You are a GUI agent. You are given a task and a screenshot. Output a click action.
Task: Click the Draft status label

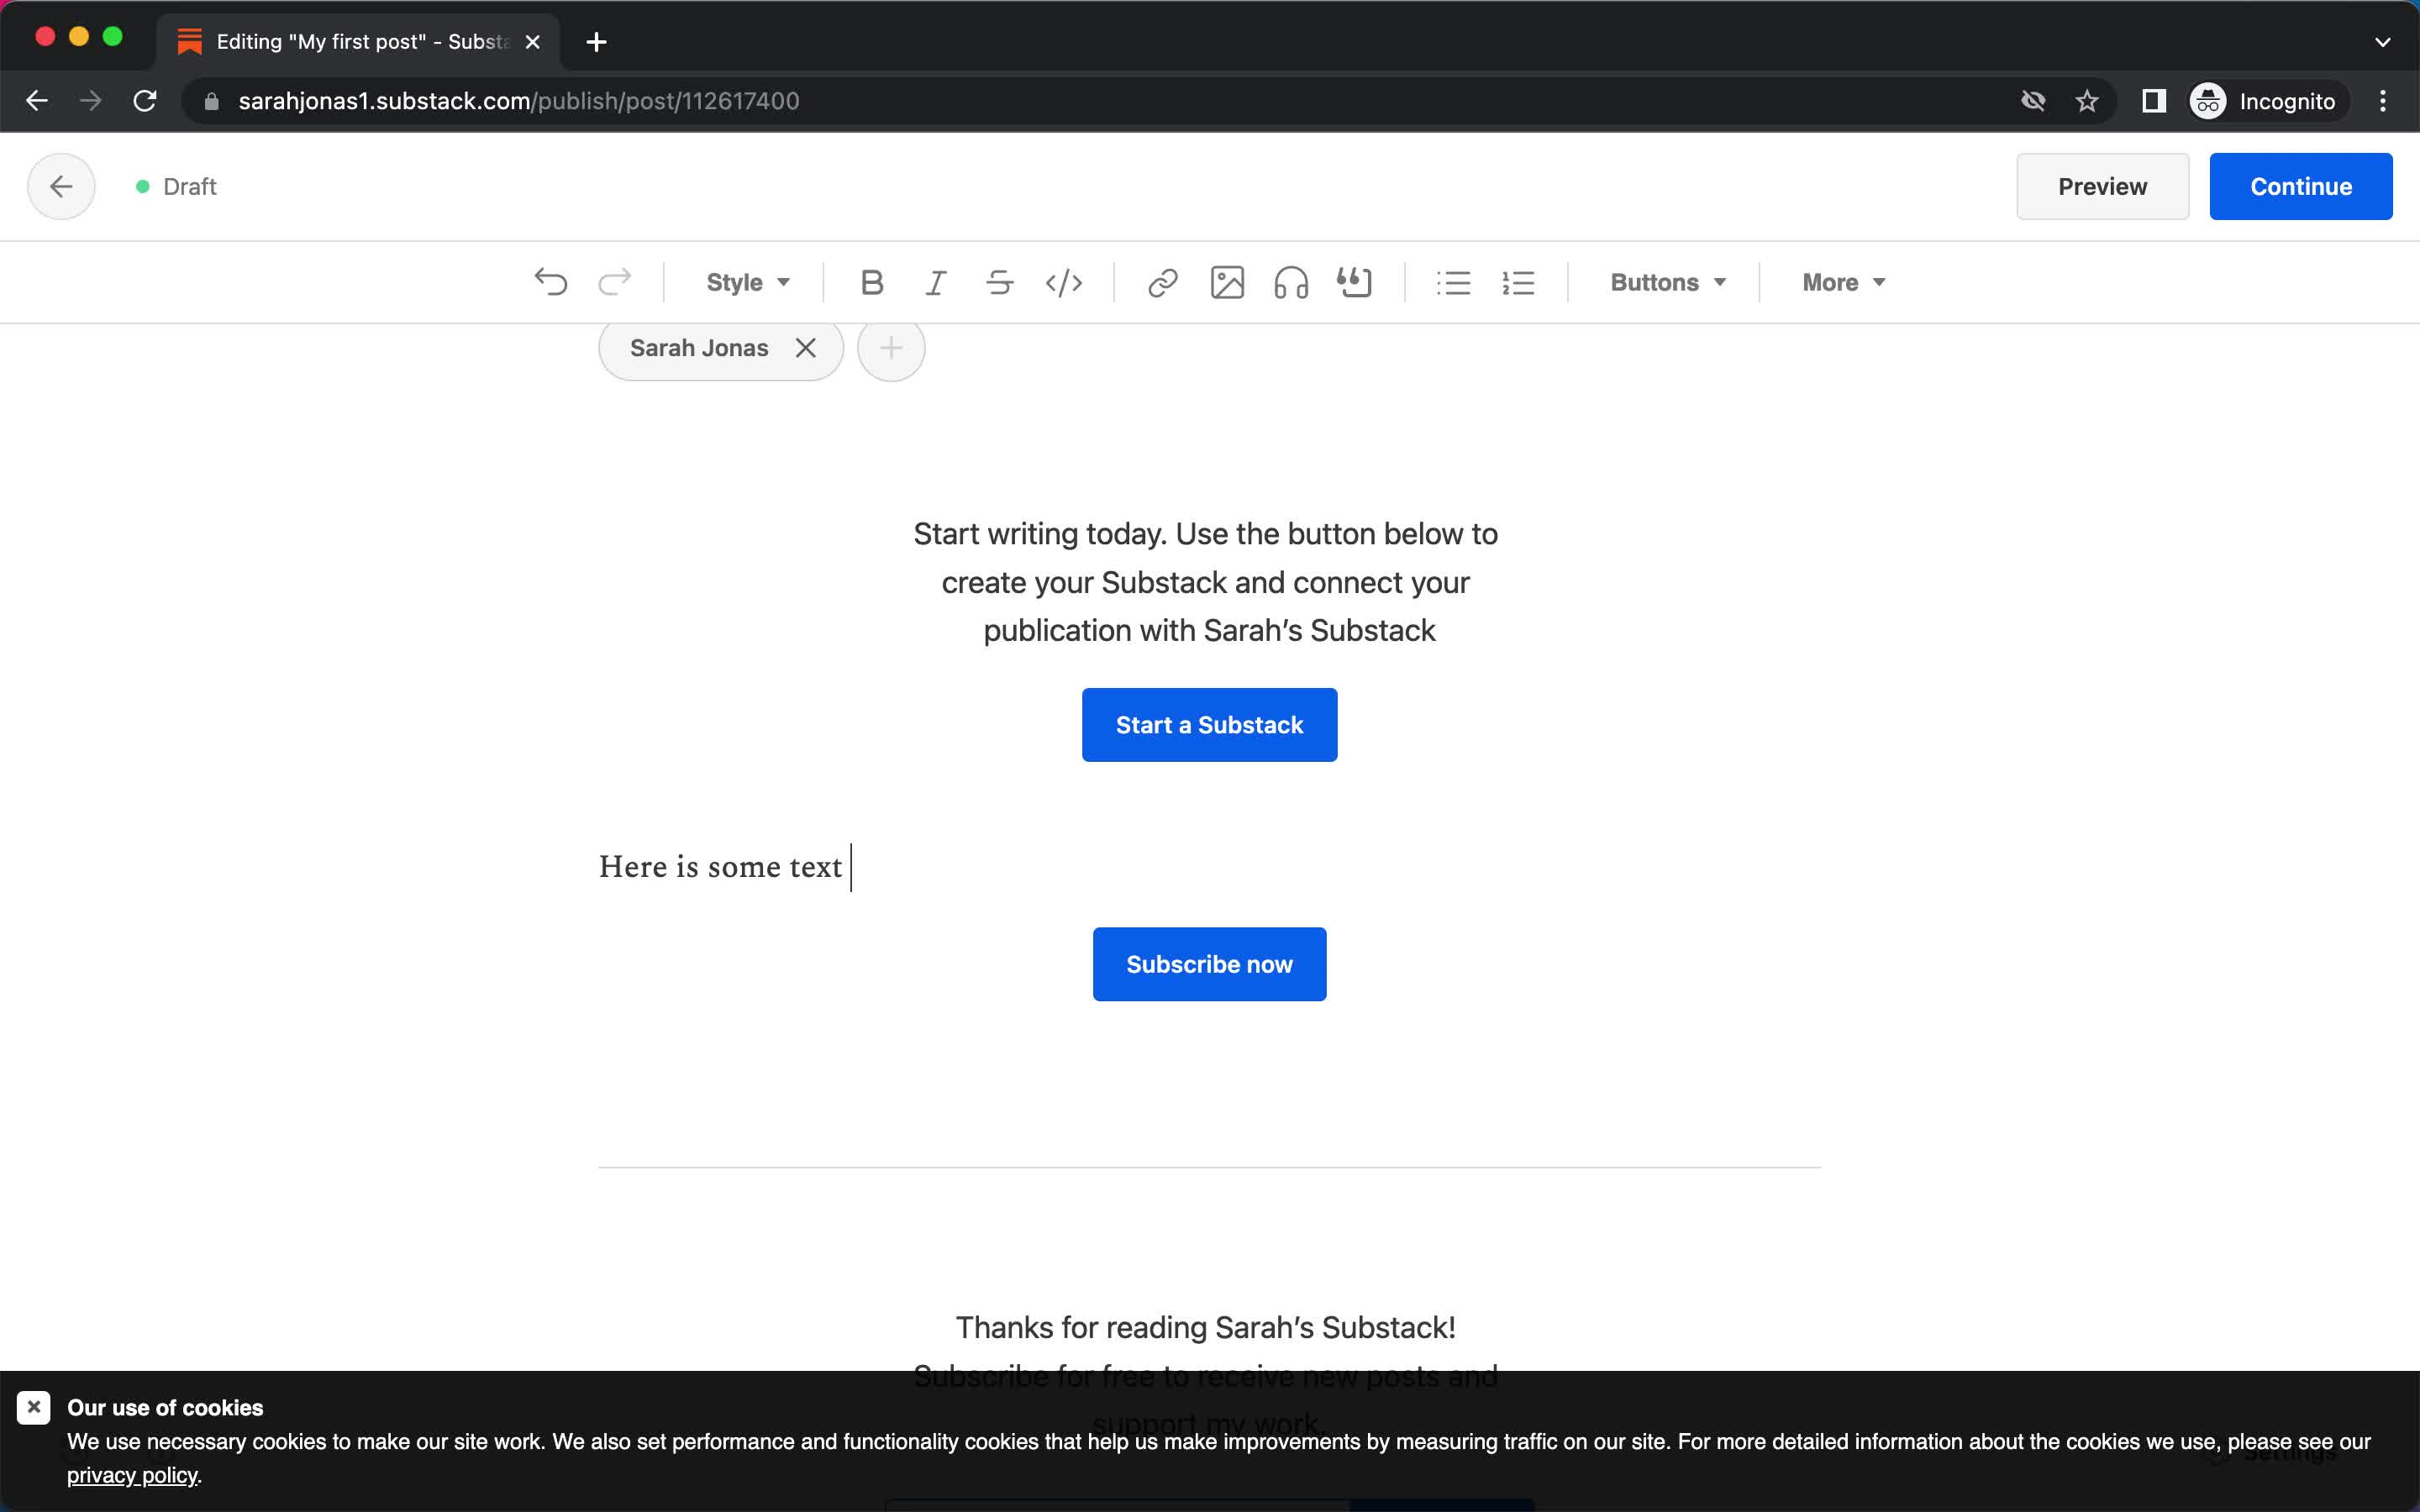tap(189, 187)
